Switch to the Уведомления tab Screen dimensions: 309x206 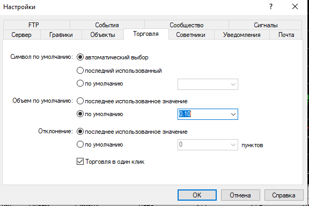pos(242,35)
